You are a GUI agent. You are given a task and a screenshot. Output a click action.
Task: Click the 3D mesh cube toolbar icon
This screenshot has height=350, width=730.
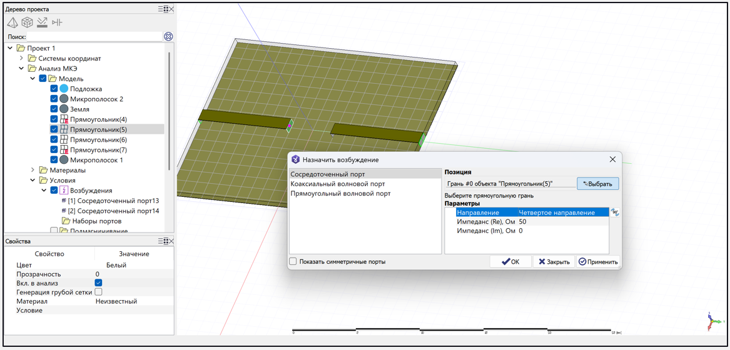pos(28,22)
